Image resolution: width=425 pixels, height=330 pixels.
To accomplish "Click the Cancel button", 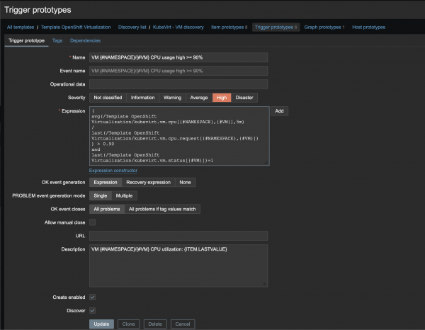I will pyautogui.click(x=183, y=324).
